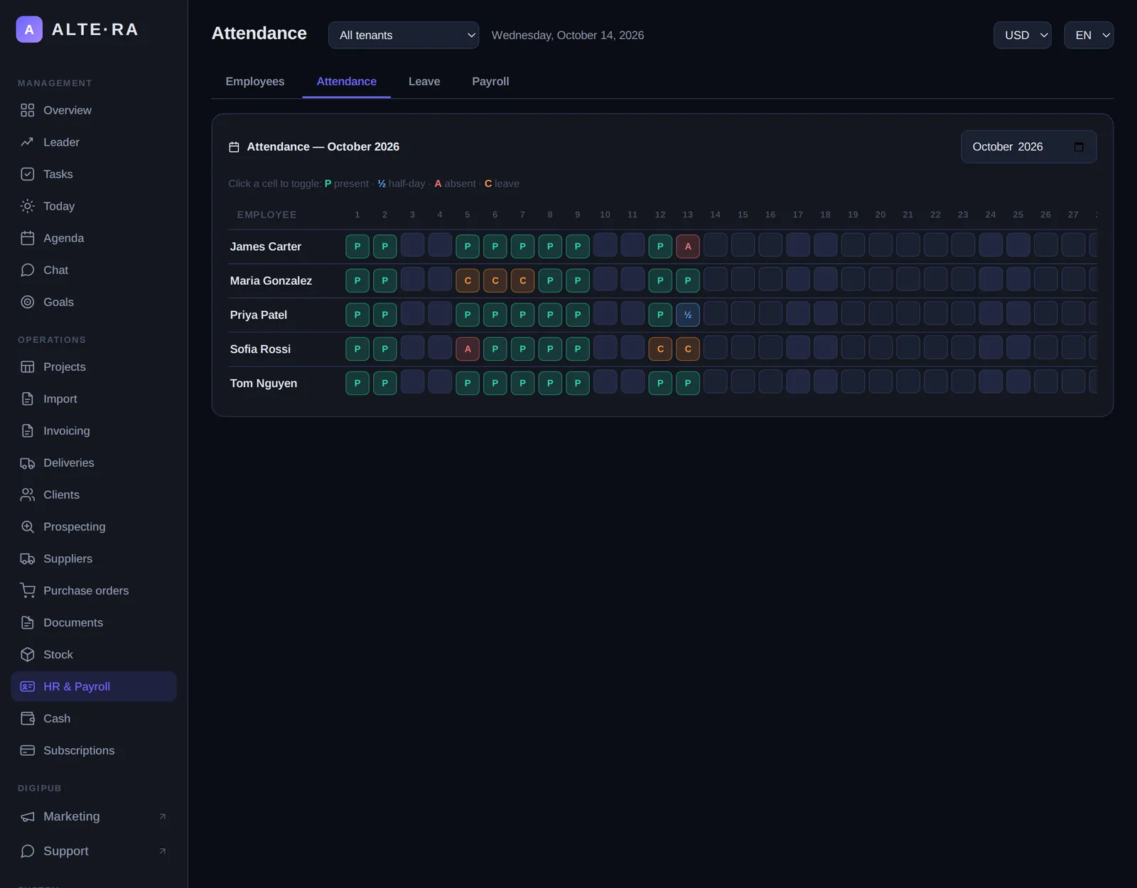The image size is (1137, 888).
Task: Select the Attendance tab
Action: (347, 82)
